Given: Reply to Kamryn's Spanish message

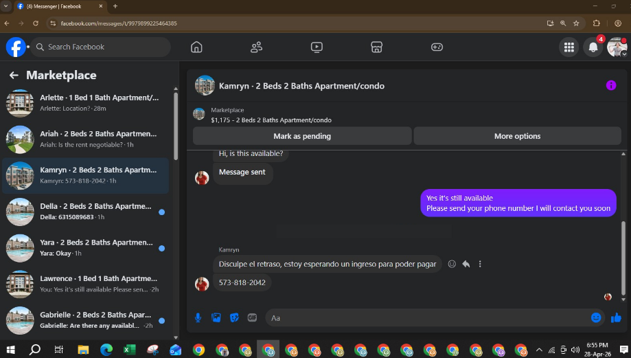Looking at the screenshot, I should pos(466,264).
